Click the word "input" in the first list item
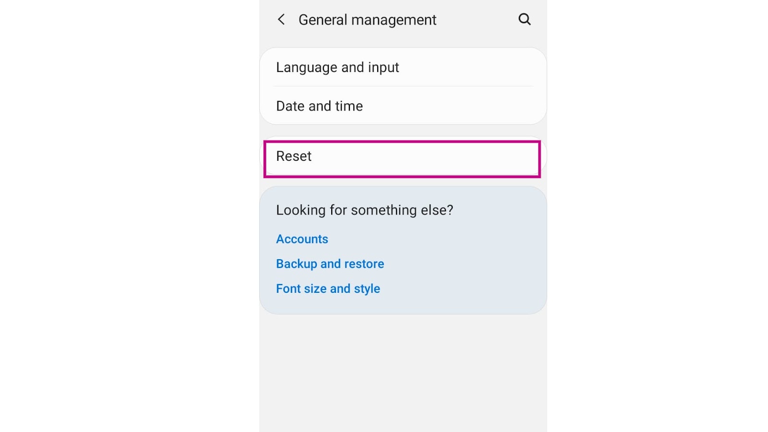 [x=384, y=67]
